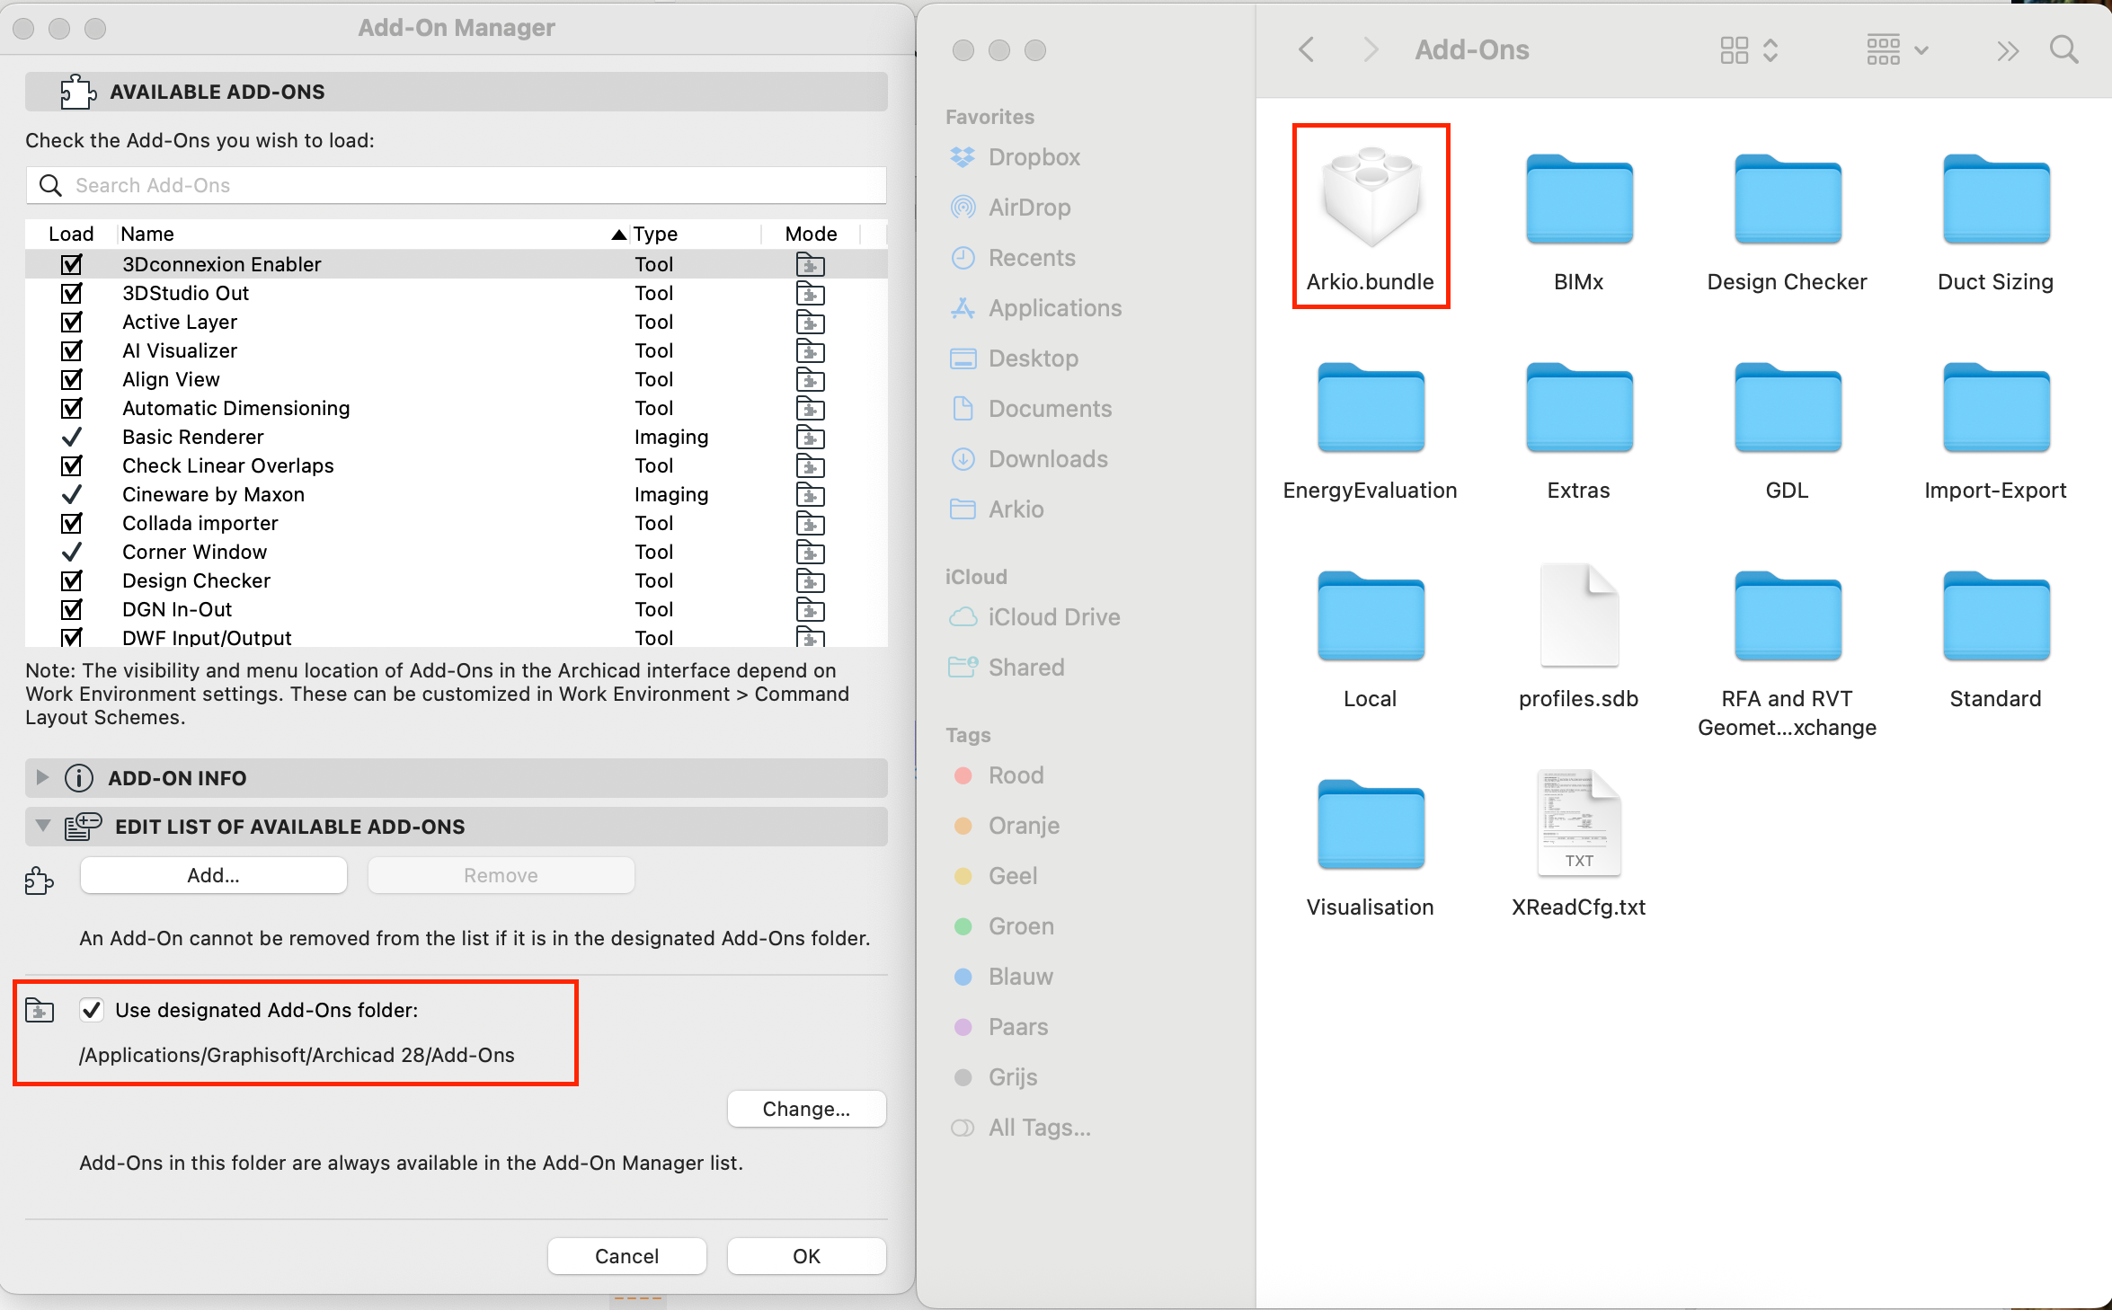Viewport: 2112px width, 1310px height.
Task: Click the mode icon for 3Dconnexion Enabler
Action: (x=811, y=264)
